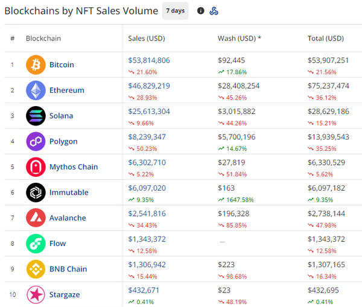Open the Mythos Chain blockchain link
This screenshot has width=362, height=307.
[x=74, y=167]
